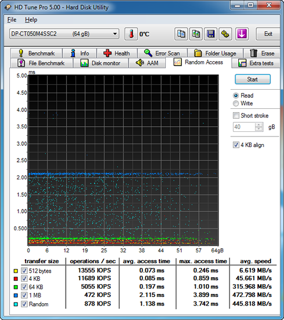Click the 'operations / sec' column header

tap(93, 262)
